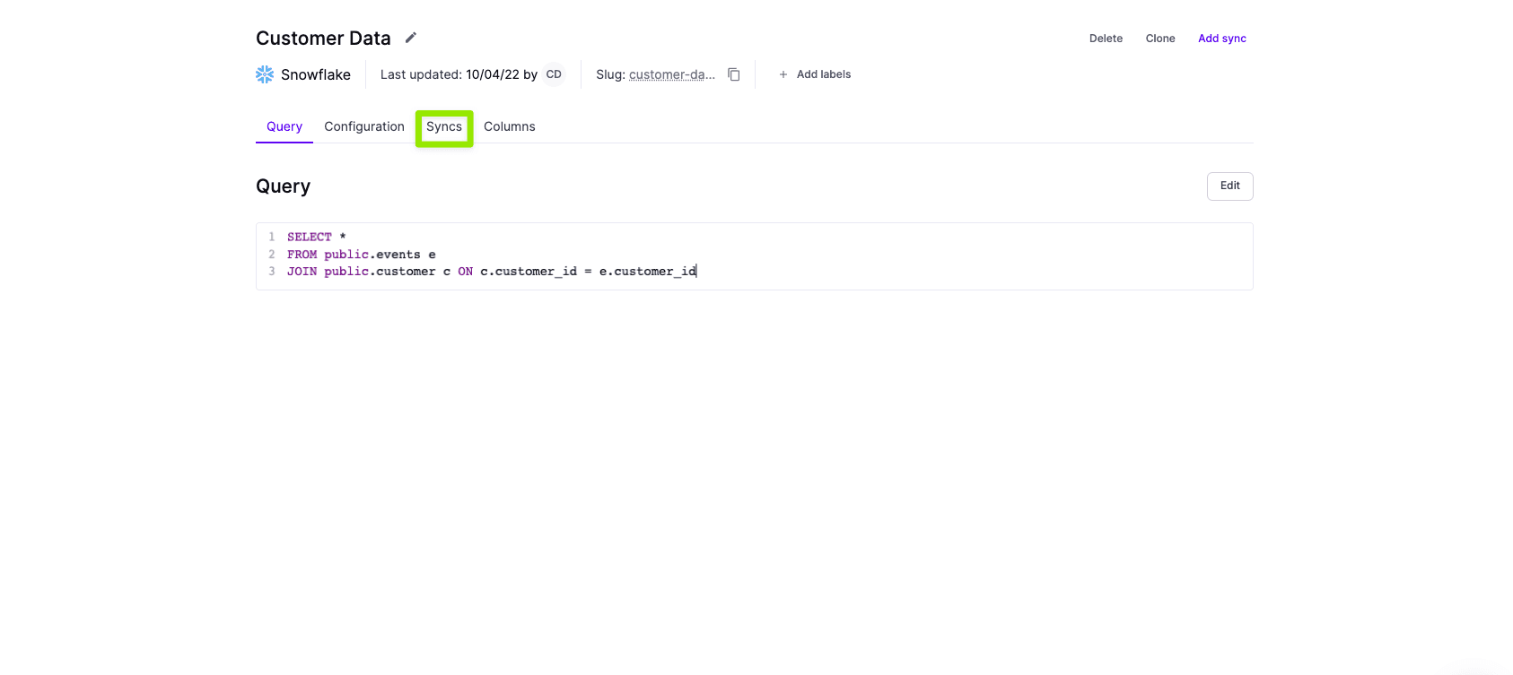Click the FROM public.events line

361,255
